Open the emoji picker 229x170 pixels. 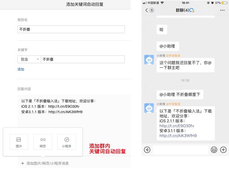pos(214,150)
